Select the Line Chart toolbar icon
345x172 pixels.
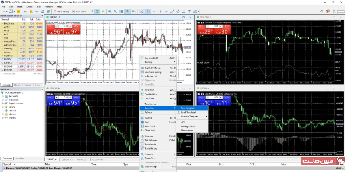click(103, 12)
